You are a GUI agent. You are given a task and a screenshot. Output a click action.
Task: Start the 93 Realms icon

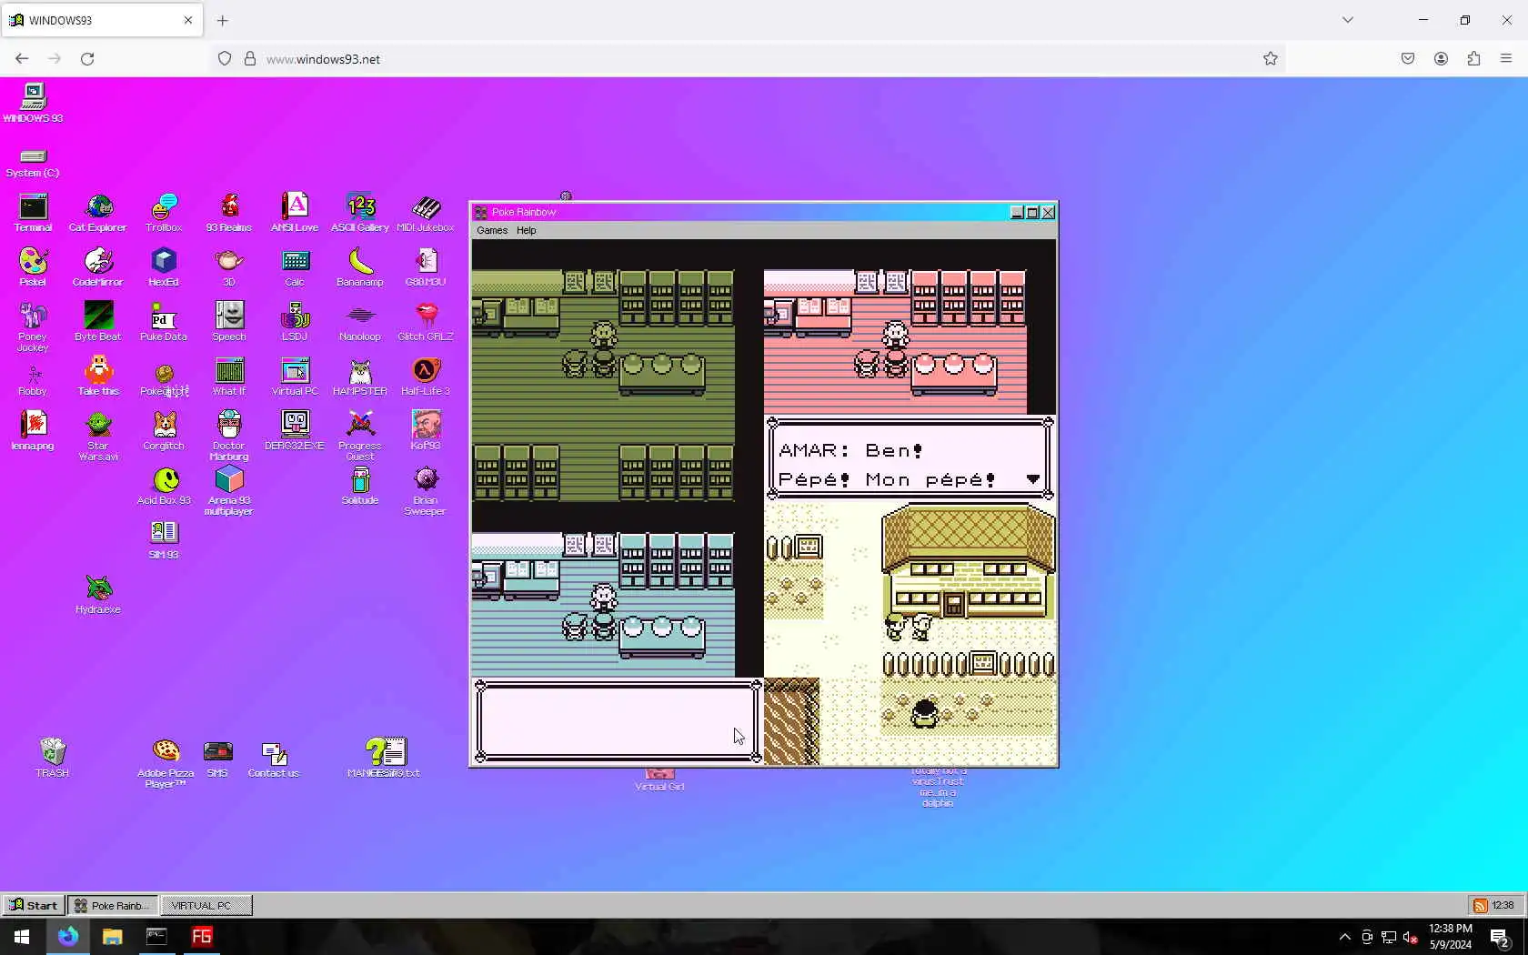tap(229, 213)
